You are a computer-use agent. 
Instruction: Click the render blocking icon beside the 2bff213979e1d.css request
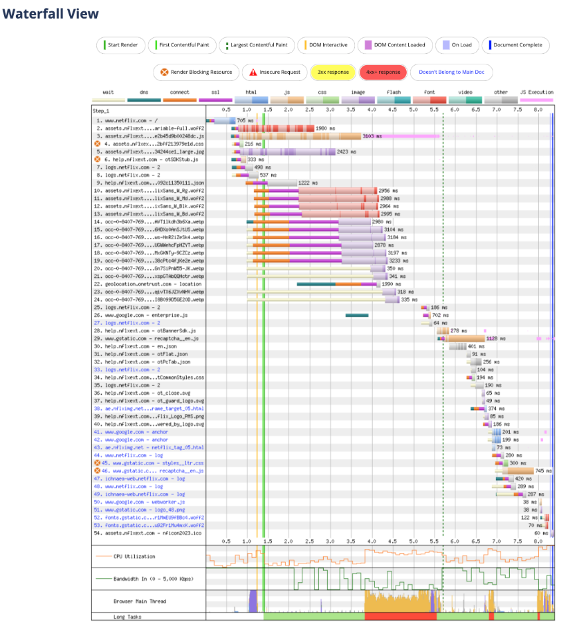point(97,144)
